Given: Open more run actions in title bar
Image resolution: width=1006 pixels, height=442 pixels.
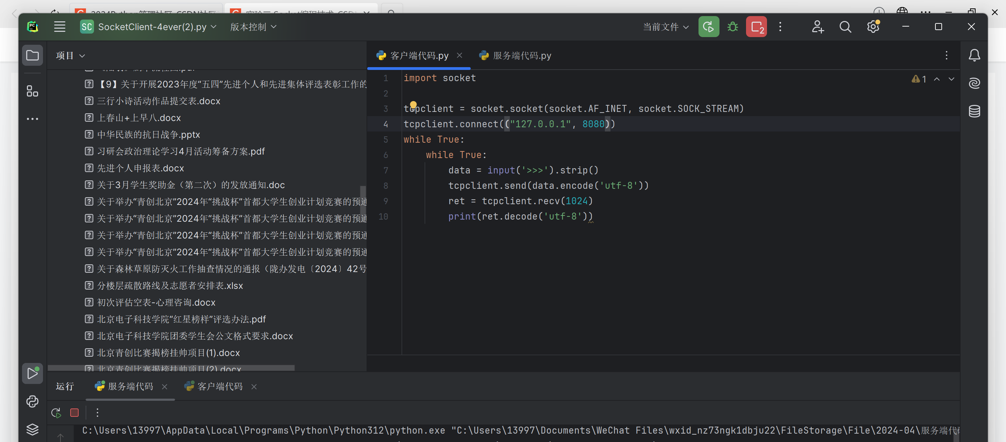Looking at the screenshot, I should pyautogui.click(x=780, y=27).
